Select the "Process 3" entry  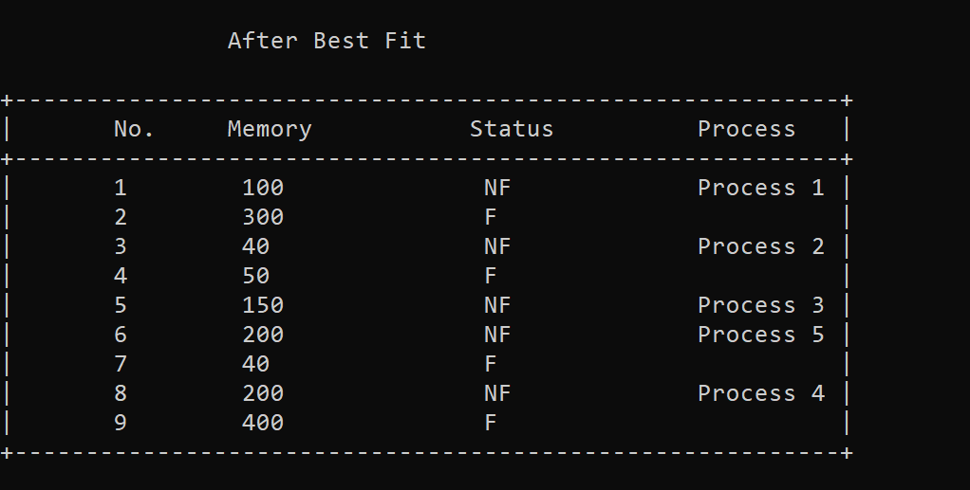761,305
